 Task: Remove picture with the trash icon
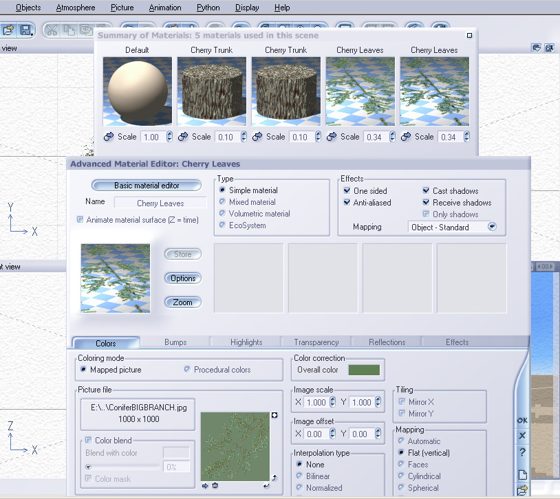point(215,486)
